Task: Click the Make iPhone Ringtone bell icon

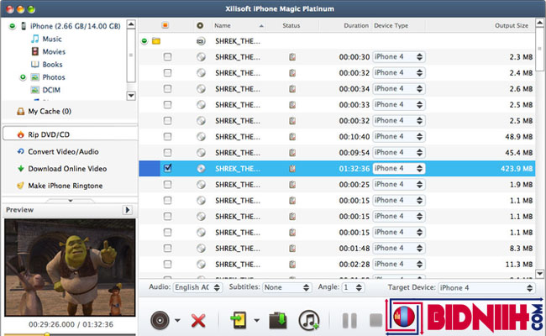Action: 20,186
